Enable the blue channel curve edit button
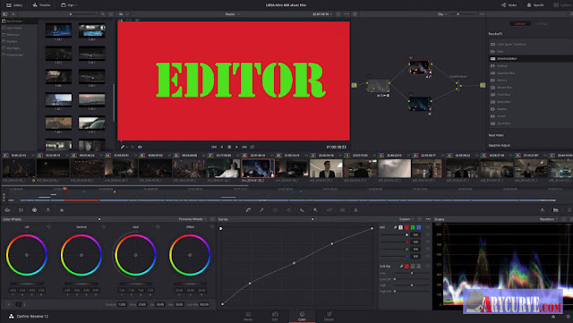Image resolution: width=573 pixels, height=323 pixels. pos(419,227)
